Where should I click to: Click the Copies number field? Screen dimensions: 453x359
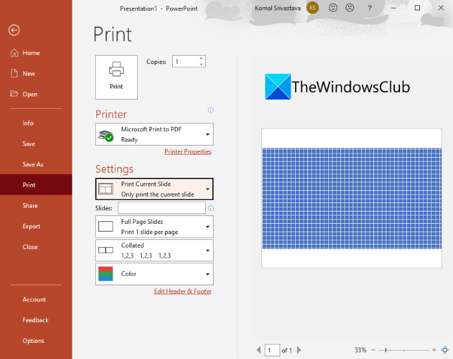tap(185, 61)
